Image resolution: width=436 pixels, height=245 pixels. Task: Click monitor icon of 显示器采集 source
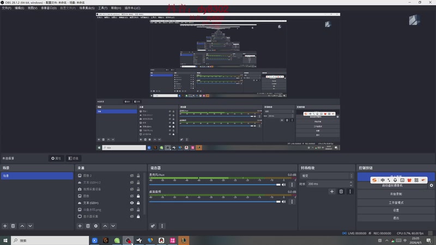pyautogui.click(x=80, y=216)
